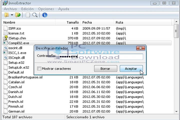The image size is (180, 120).
Task: Confirm password with Aceptar button
Action: 131,68
